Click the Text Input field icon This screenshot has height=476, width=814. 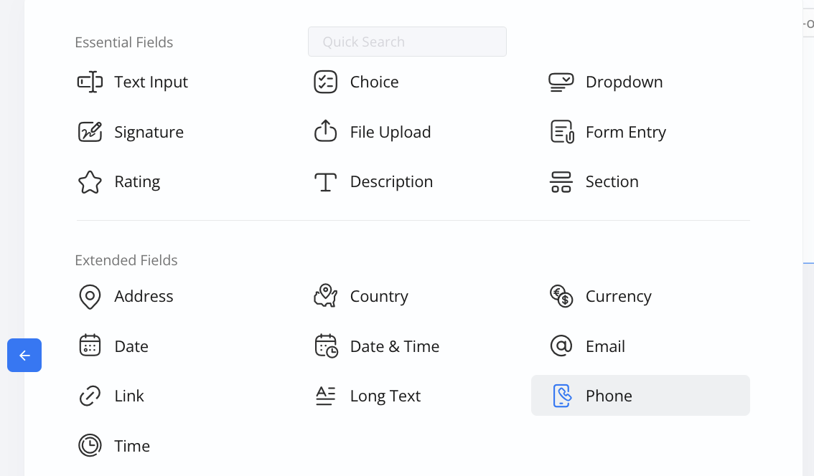(x=90, y=82)
